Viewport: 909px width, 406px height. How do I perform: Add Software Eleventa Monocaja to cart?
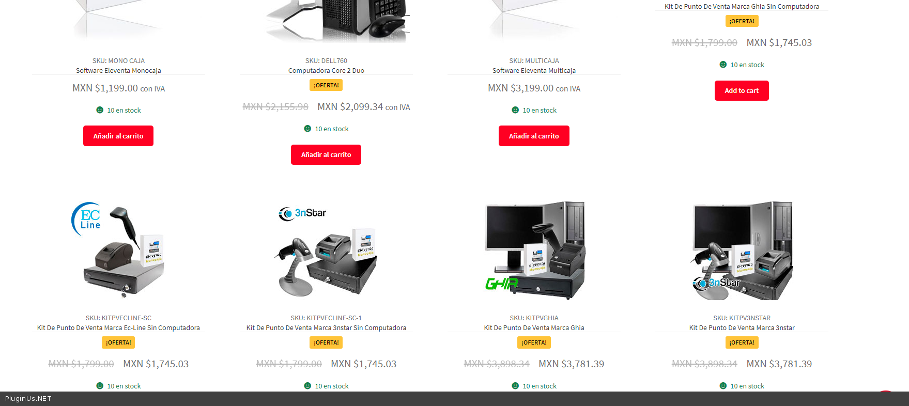(x=118, y=136)
